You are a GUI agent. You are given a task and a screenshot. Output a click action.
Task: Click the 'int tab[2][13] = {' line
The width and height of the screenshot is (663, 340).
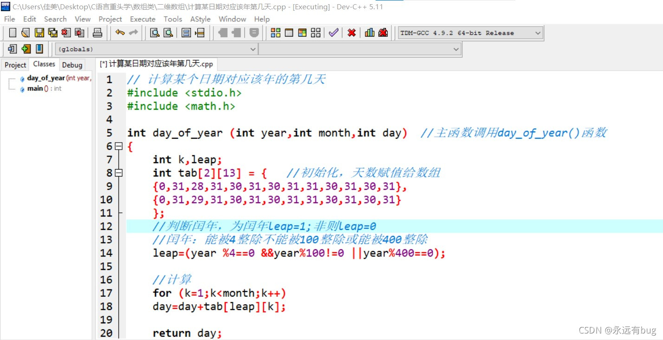[210, 173]
